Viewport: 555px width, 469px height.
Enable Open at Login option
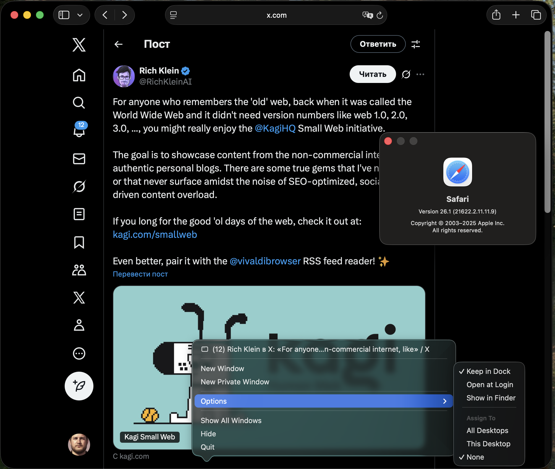(489, 385)
